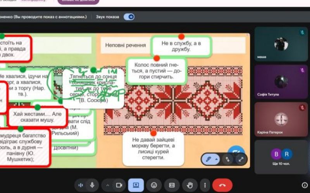310x193 pixels.
Task: Open the 'Ще 10 чол.' participants tile
Action: 281,157
